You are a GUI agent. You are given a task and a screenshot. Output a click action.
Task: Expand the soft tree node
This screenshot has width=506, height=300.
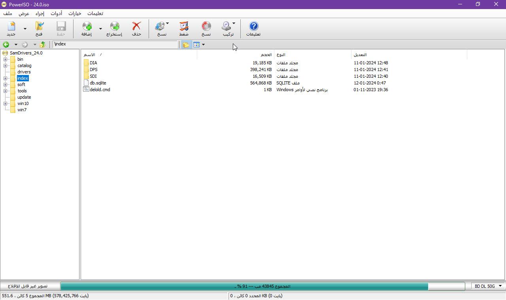6,84
